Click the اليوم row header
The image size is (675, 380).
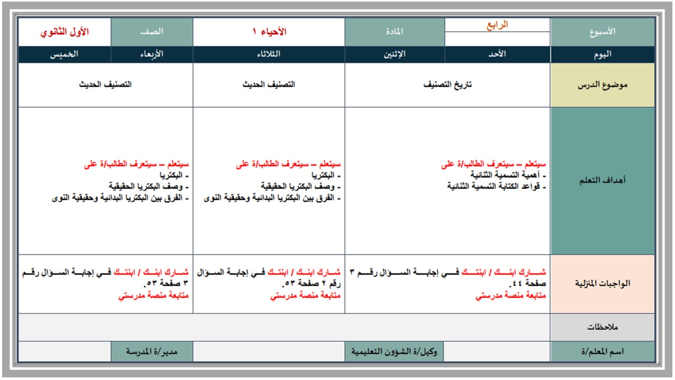602,55
